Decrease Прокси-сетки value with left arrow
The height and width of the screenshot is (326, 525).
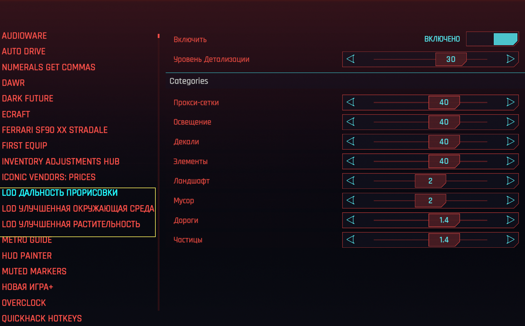click(x=350, y=102)
